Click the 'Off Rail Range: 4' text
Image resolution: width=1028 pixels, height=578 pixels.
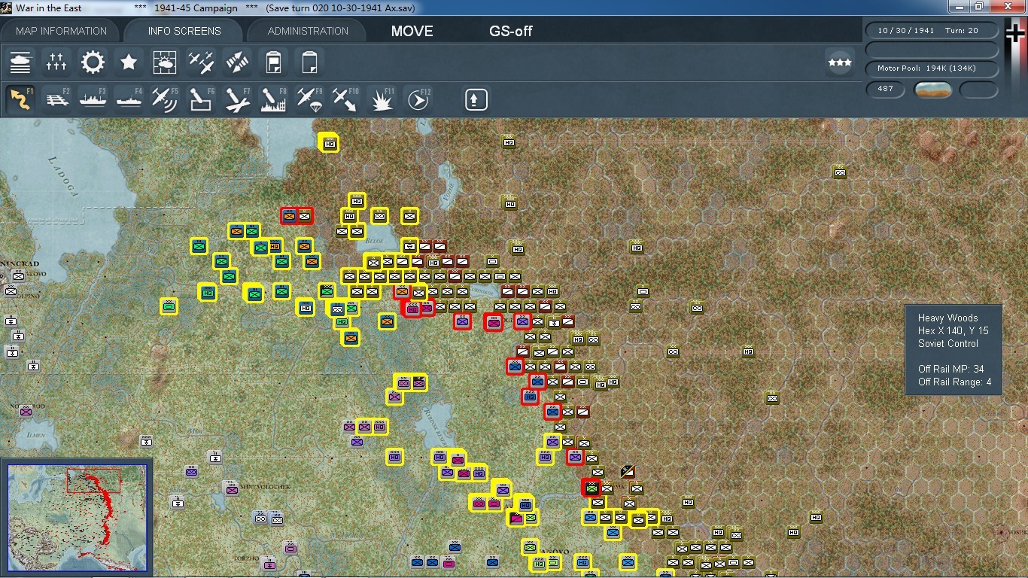pos(955,382)
